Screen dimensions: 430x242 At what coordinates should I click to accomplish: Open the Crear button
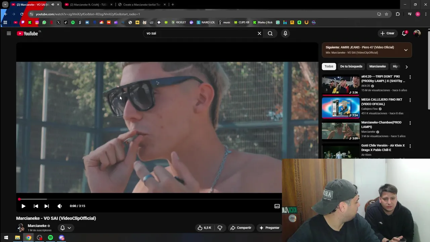point(387,33)
